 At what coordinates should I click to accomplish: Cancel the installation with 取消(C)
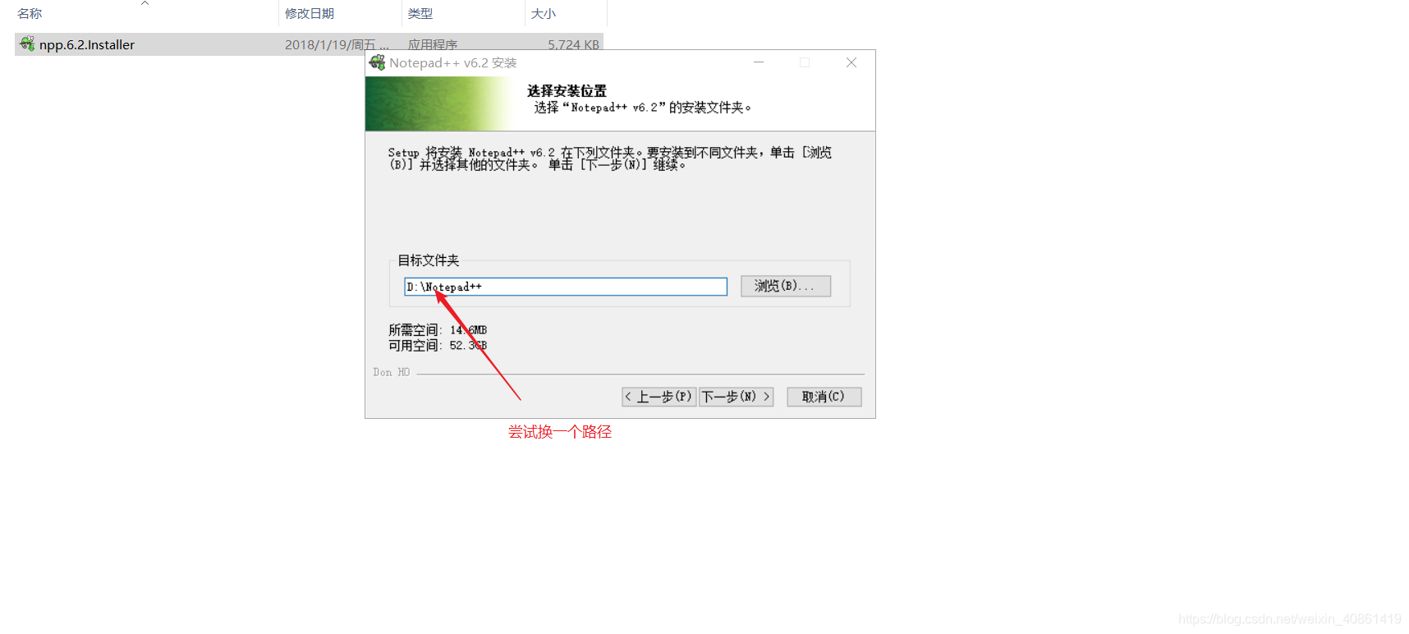(824, 397)
